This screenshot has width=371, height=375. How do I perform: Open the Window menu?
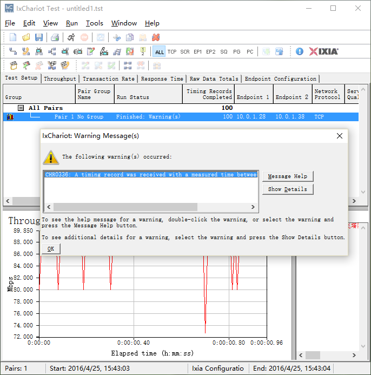click(x=124, y=23)
